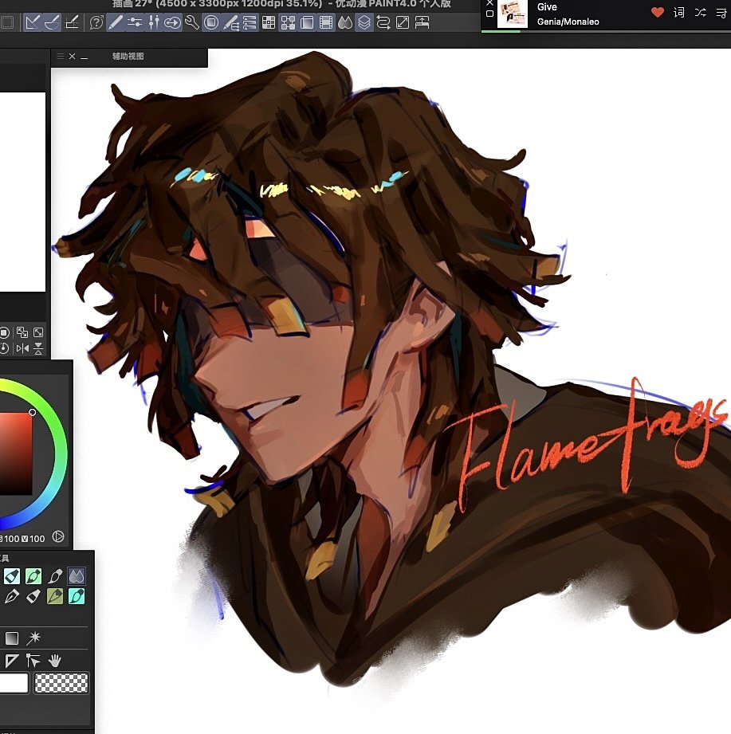Toggle the snap to ruler icon in toolbar
Viewport: 731px width, 734px height.
click(33, 22)
